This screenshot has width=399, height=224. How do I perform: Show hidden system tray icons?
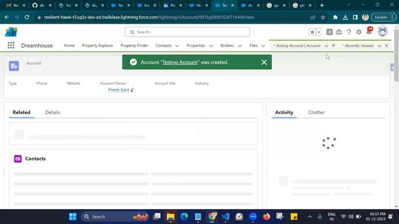310,217
